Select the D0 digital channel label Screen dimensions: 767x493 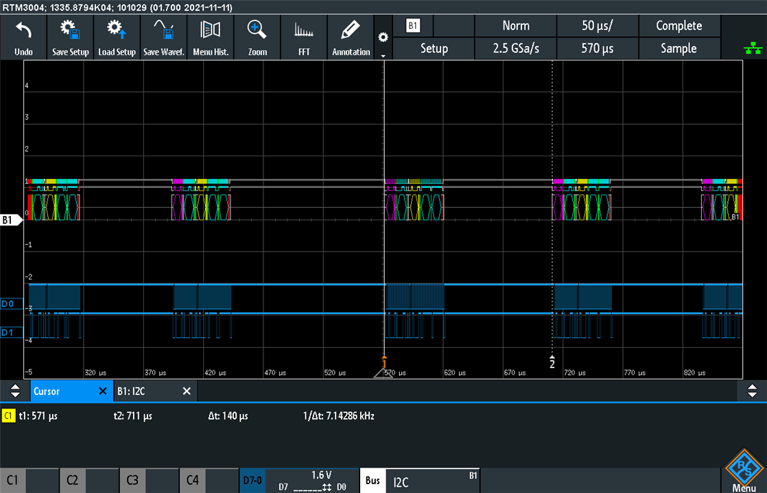click(11, 304)
